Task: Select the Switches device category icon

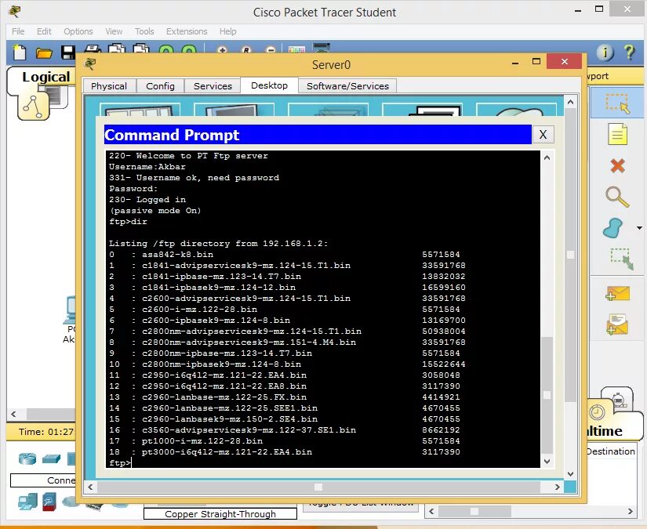Action: (51, 458)
